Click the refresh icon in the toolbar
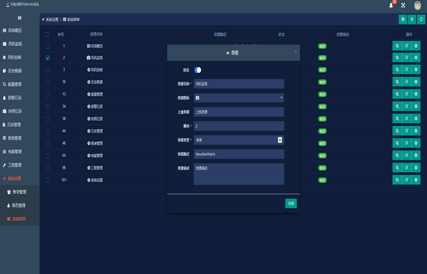Viewport: 427px width, 274px height. point(420,20)
